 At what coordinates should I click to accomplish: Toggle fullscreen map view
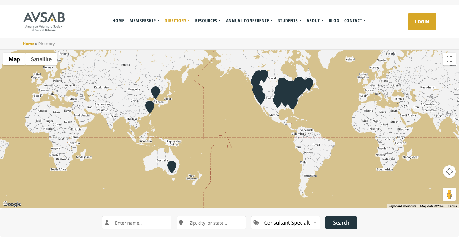tap(449, 59)
